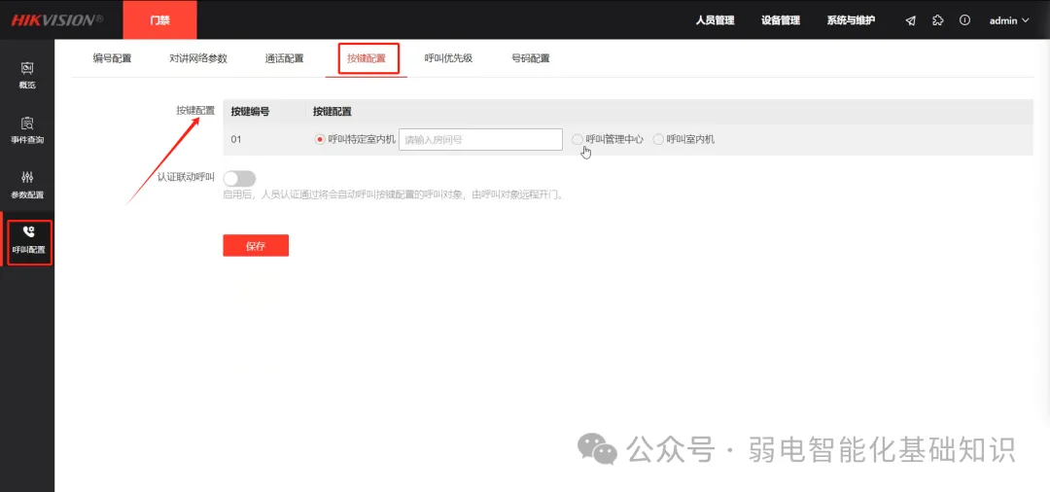Click the paper-plane send icon in header
The image size is (1050, 492).
point(911,20)
